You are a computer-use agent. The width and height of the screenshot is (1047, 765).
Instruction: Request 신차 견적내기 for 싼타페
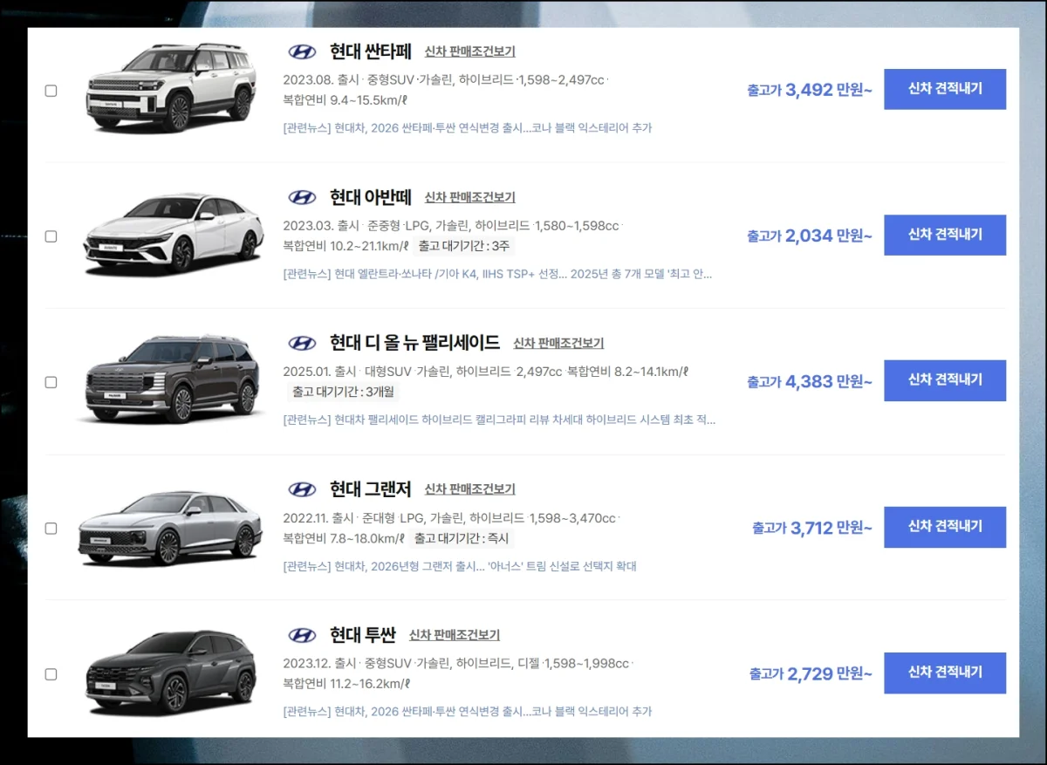(945, 89)
